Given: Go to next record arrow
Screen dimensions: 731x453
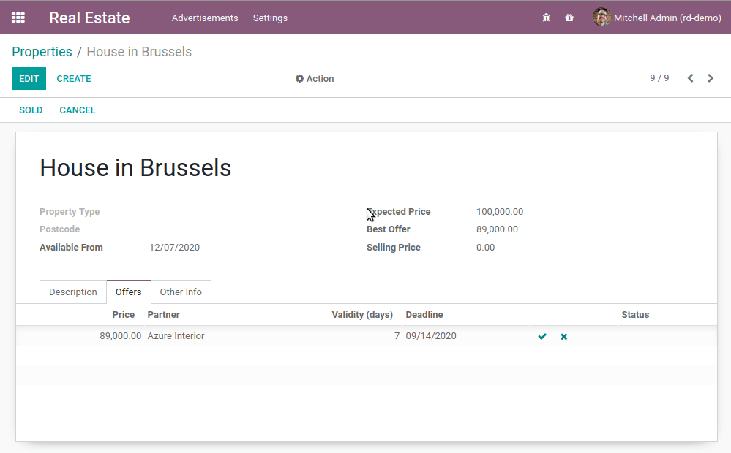Looking at the screenshot, I should tap(711, 78).
